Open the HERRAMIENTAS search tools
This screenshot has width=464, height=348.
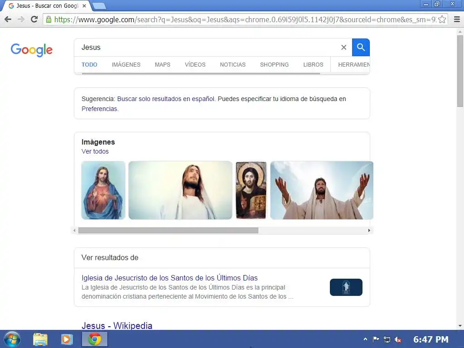[354, 64]
